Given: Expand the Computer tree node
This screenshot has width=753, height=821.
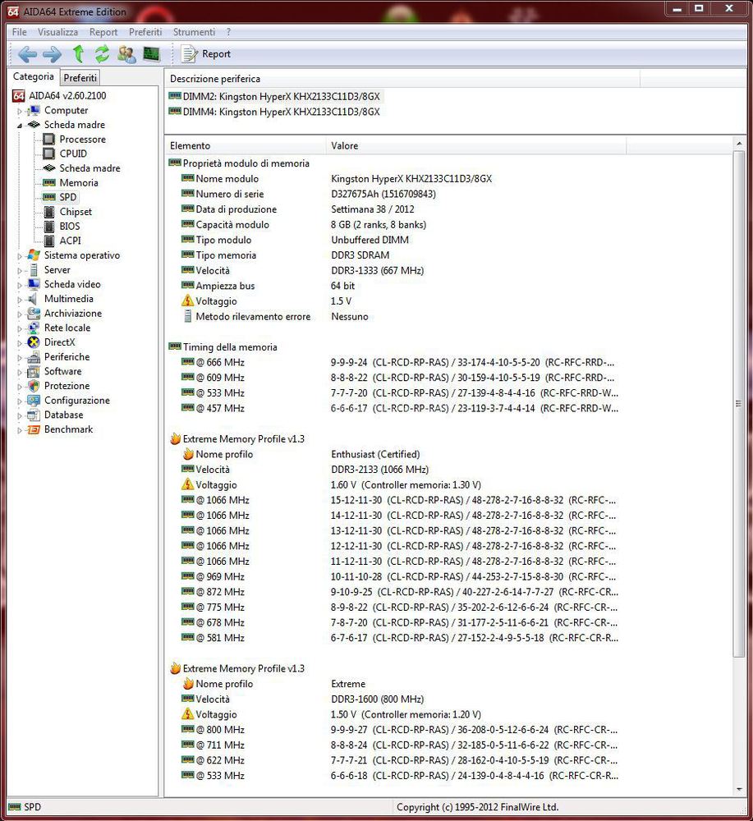Looking at the screenshot, I should (20, 111).
